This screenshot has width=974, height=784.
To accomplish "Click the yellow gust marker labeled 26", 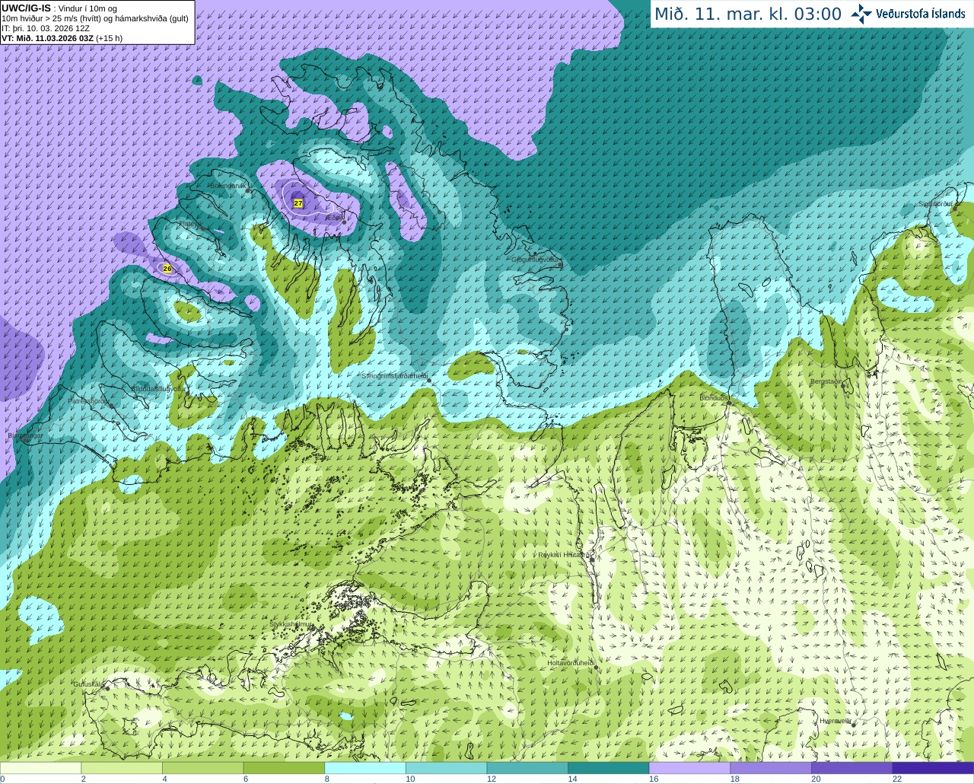I will (x=167, y=269).
